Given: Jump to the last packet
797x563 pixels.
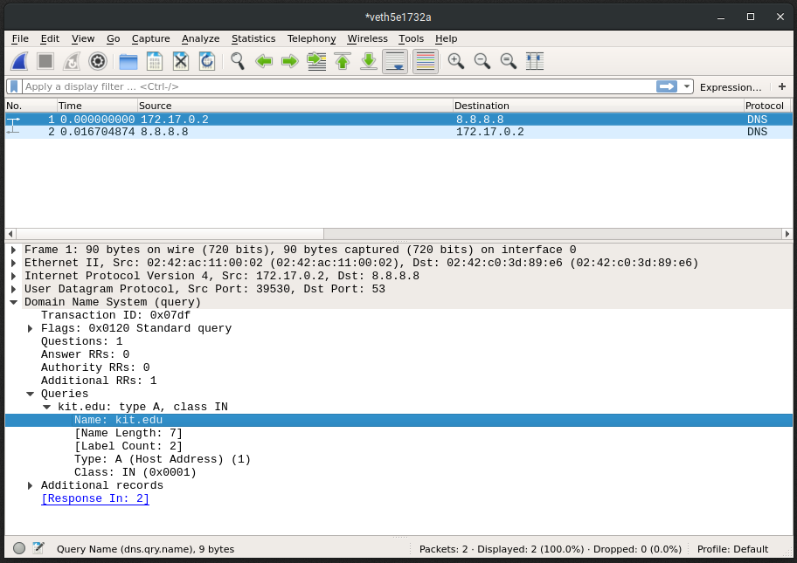Looking at the screenshot, I should [x=369, y=61].
